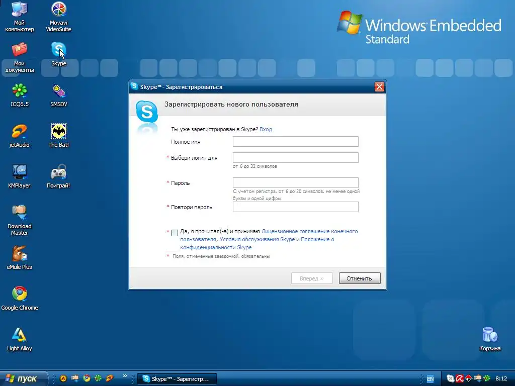Click the Download Master tray icon
Viewport: 515px width, 386px height.
point(478,378)
